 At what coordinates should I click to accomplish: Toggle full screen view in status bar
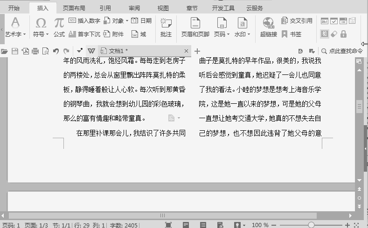[x=168, y=225]
